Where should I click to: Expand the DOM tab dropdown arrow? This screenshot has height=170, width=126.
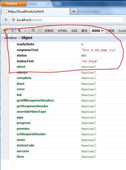click(102, 31)
